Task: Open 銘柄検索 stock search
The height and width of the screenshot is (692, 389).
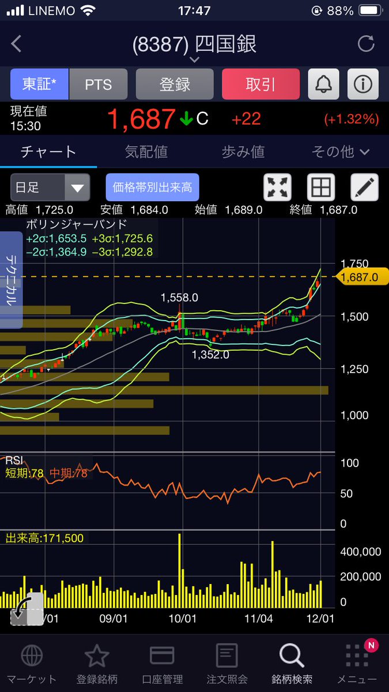Action: point(292,664)
